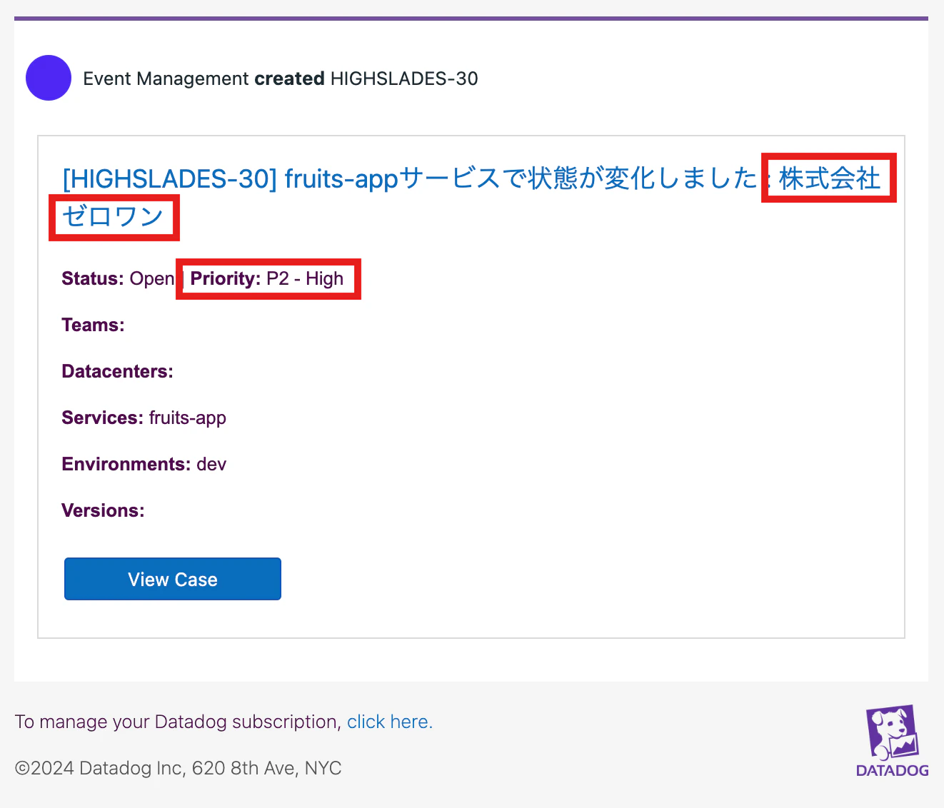This screenshot has height=808, width=944.
Task: Click the 'To manage your Datadog subscription' text
Action: (x=176, y=722)
